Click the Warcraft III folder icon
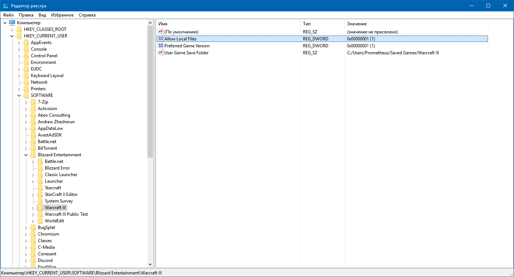This screenshot has width=514, height=277. click(x=40, y=208)
